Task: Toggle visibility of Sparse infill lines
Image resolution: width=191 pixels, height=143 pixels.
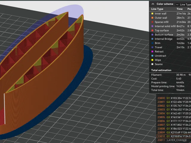Action: (x=161, y=22)
